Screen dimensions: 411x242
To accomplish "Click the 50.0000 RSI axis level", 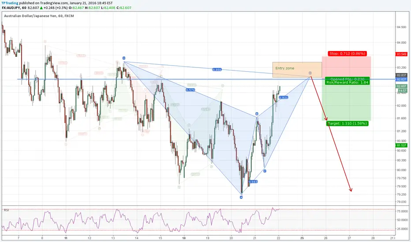I will pyautogui.click(x=402, y=220).
